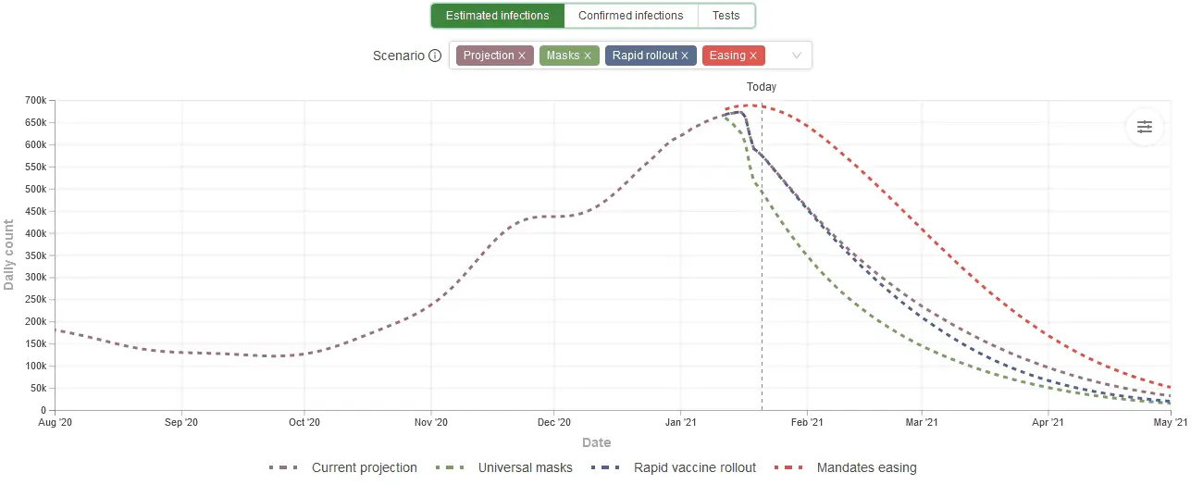
Task: Remove the Rapid rollout scenario tag
Action: [685, 56]
